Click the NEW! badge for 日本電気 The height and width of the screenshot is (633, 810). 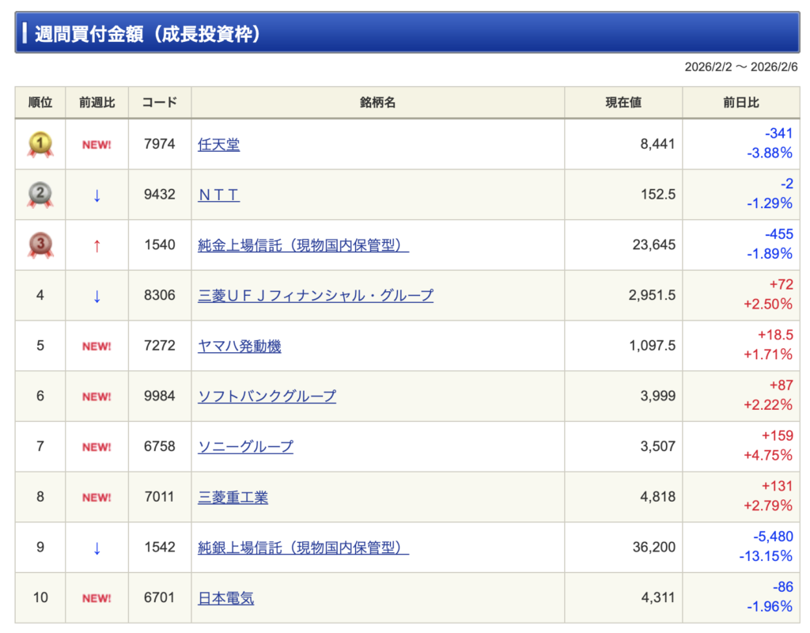pos(97,598)
